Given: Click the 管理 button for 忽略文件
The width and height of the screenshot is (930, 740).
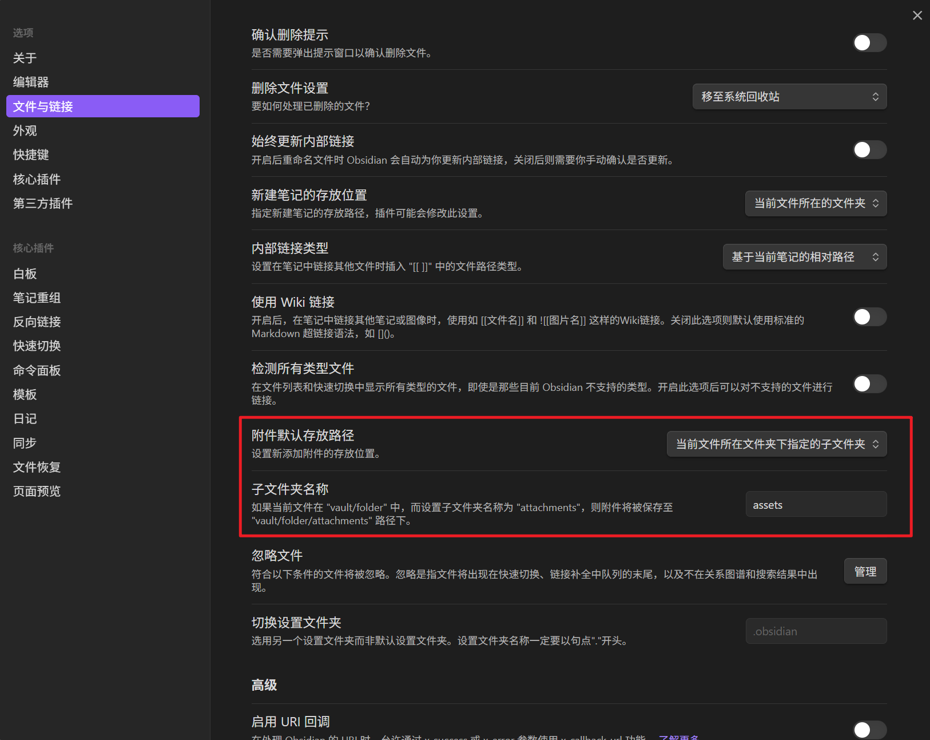Looking at the screenshot, I should [x=865, y=571].
